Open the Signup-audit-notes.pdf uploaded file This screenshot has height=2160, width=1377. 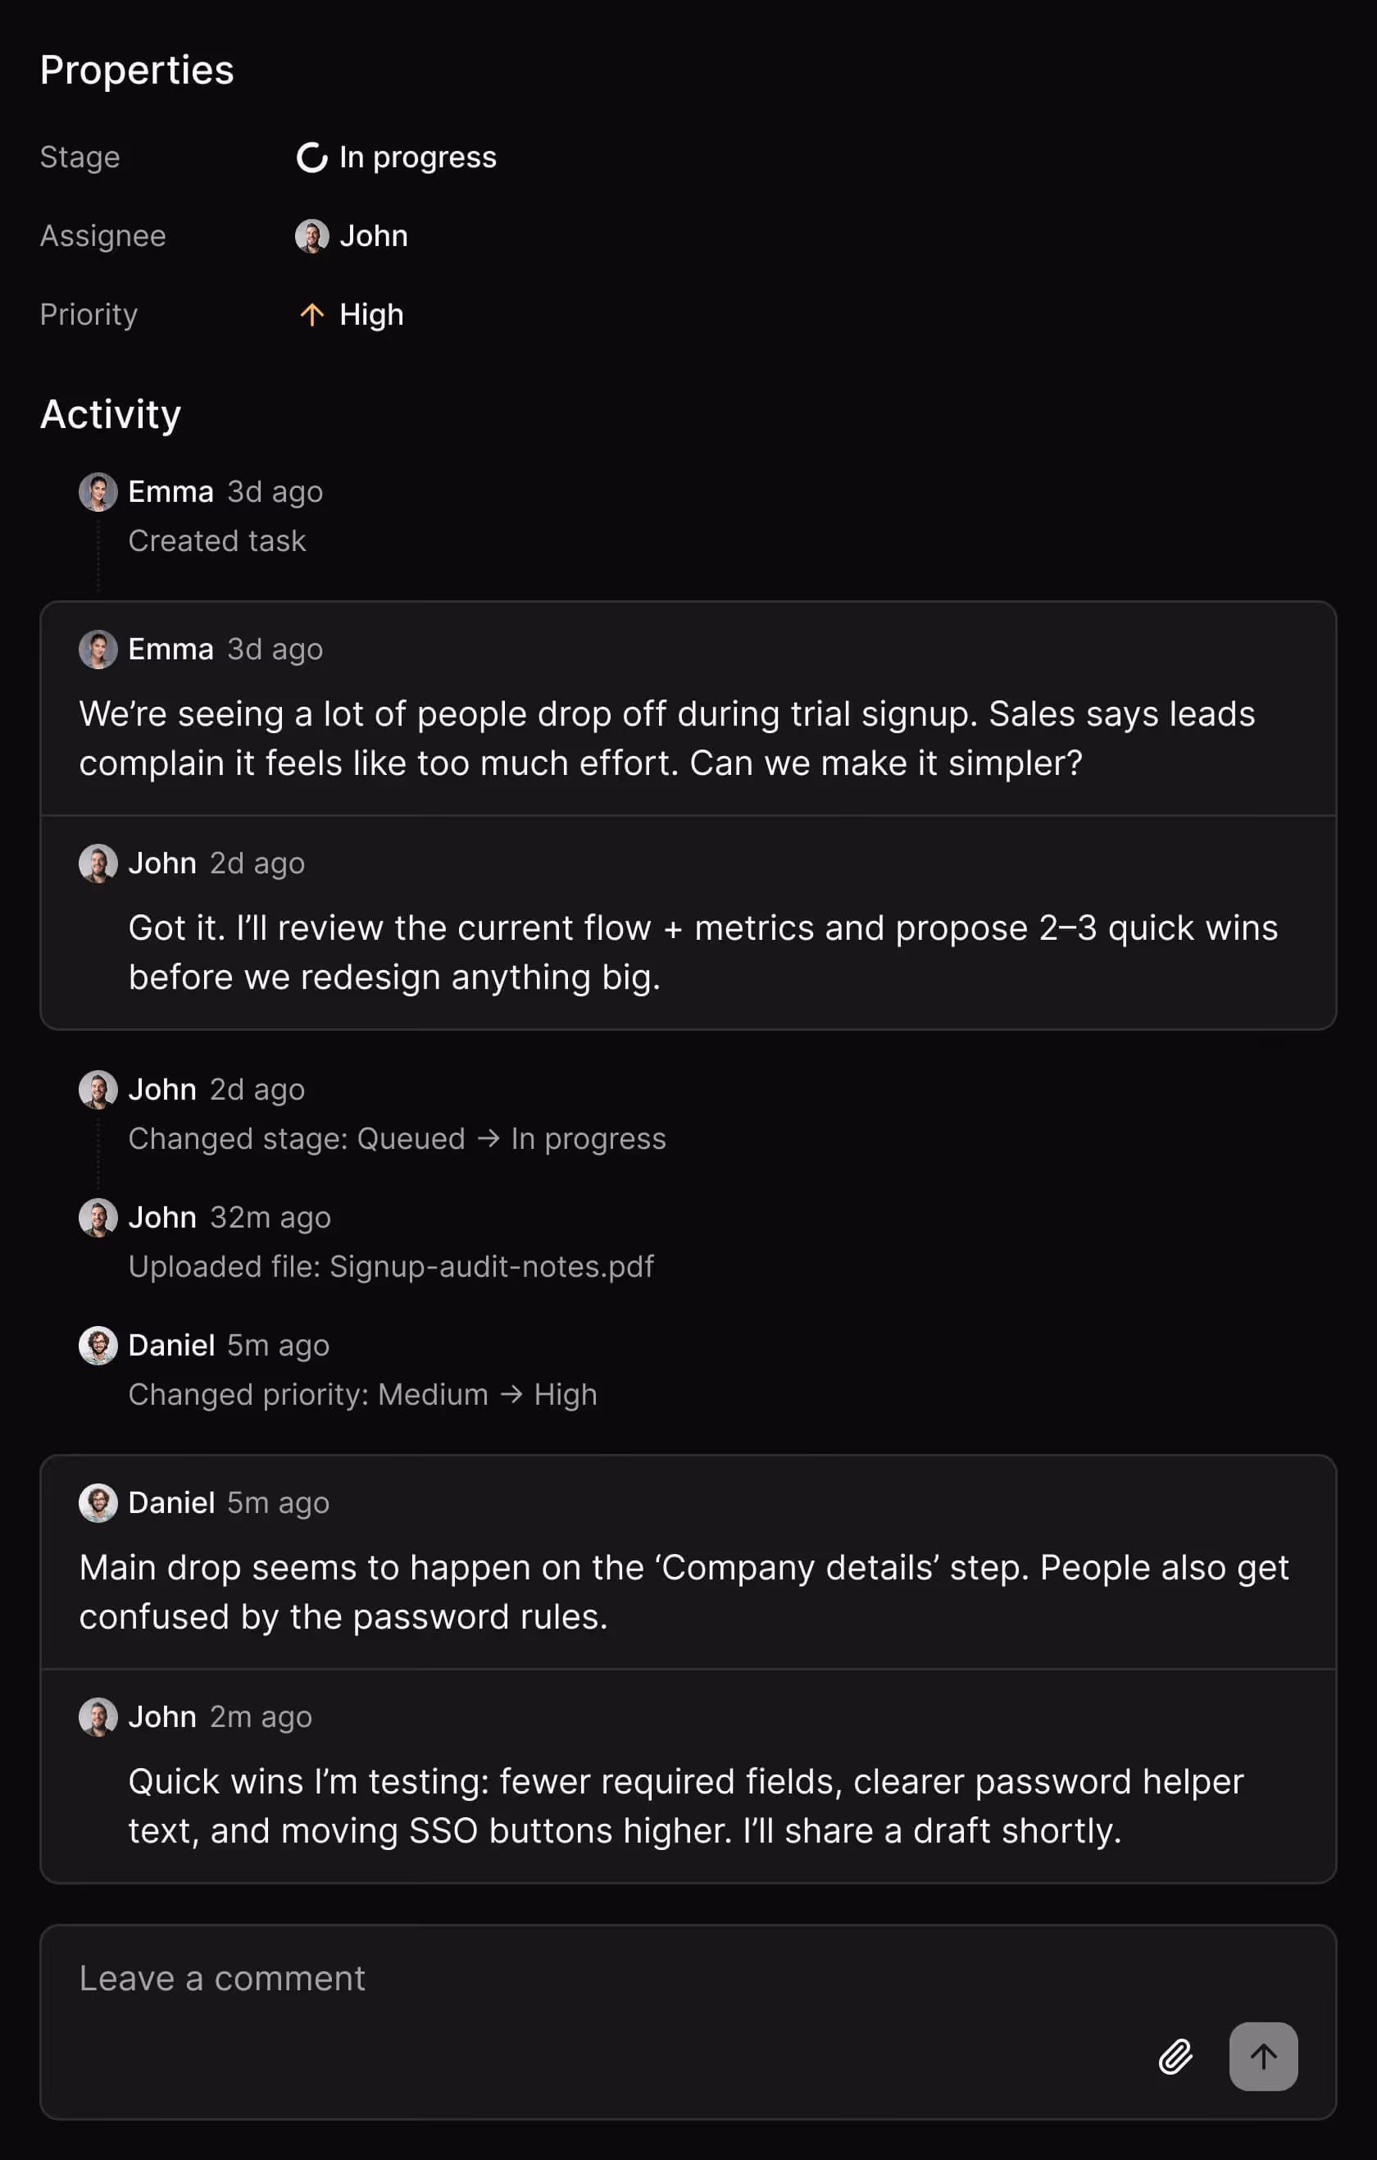pyautogui.click(x=491, y=1267)
